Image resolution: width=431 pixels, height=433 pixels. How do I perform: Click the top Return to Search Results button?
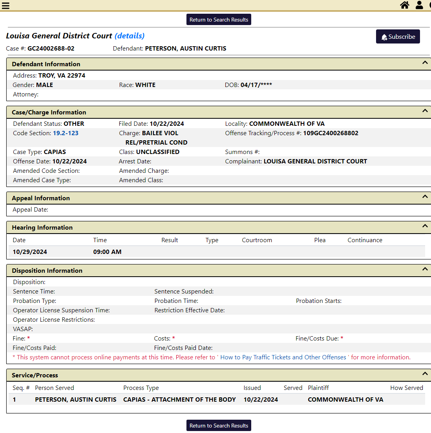219,20
